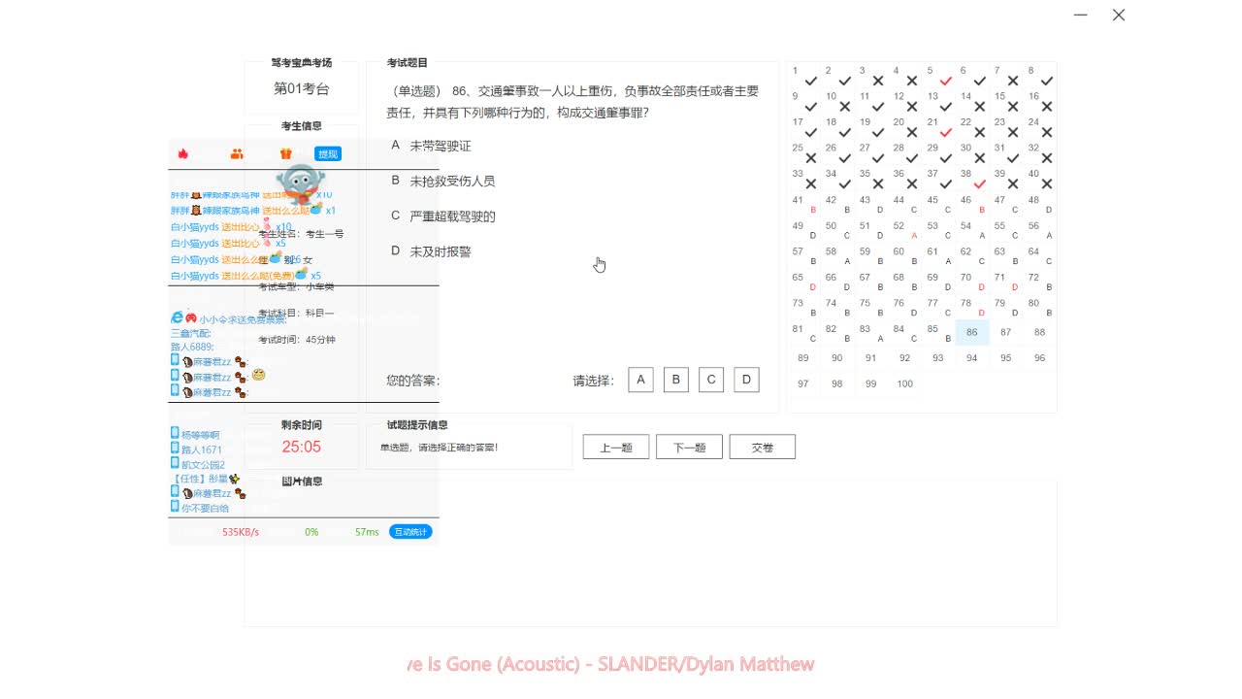
Task: Click the cartoon mascot avatar in overlay
Action: pyautogui.click(x=301, y=184)
